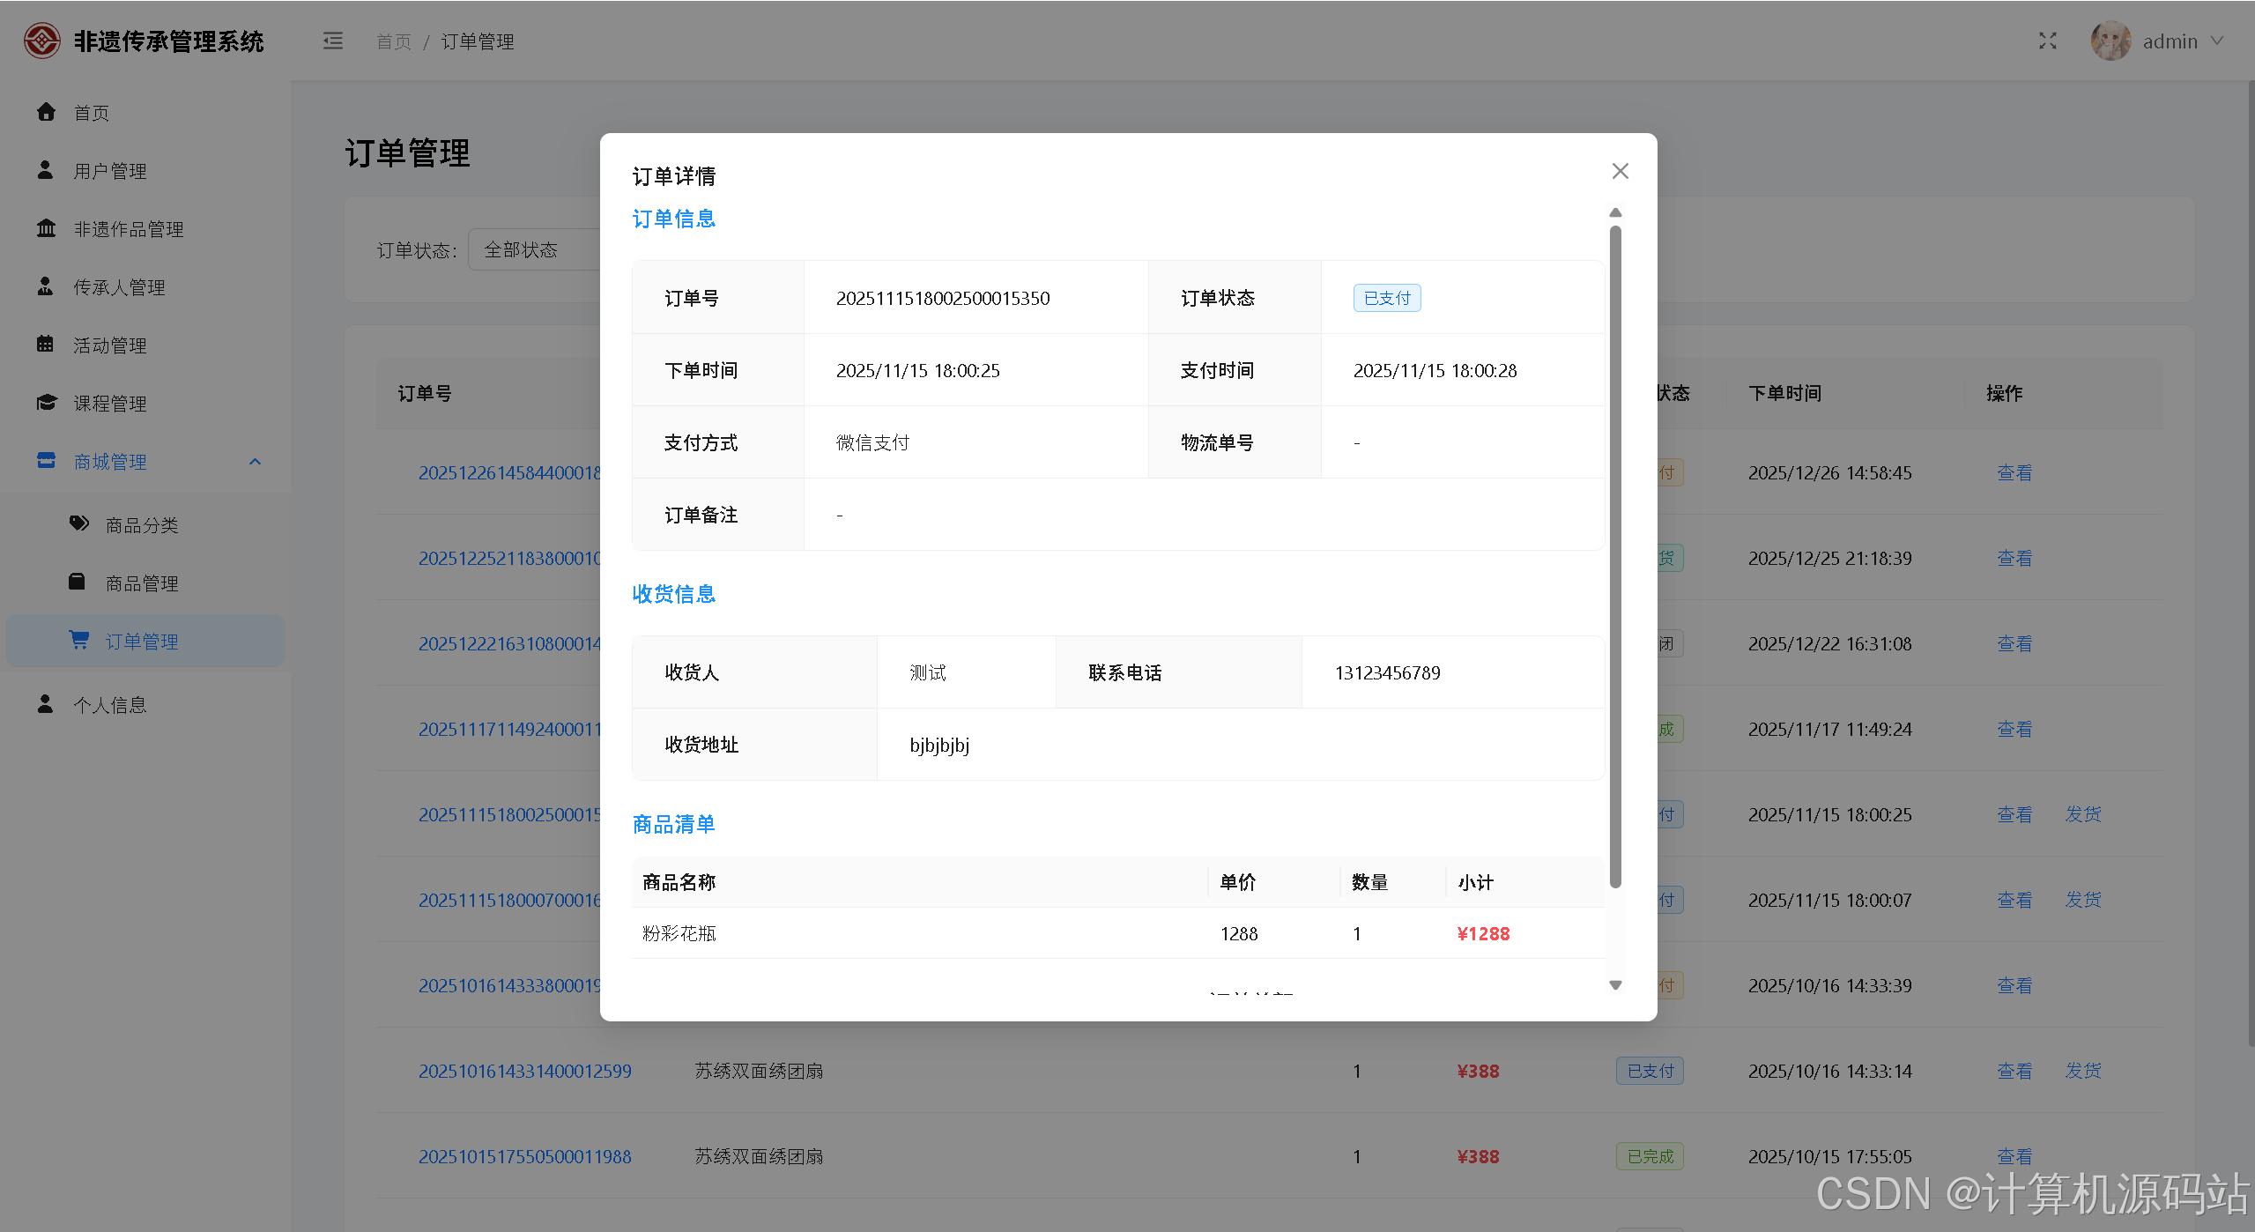This screenshot has height=1232, width=2255.
Task: Click the tags icon for 商品分类
Action: click(x=79, y=524)
